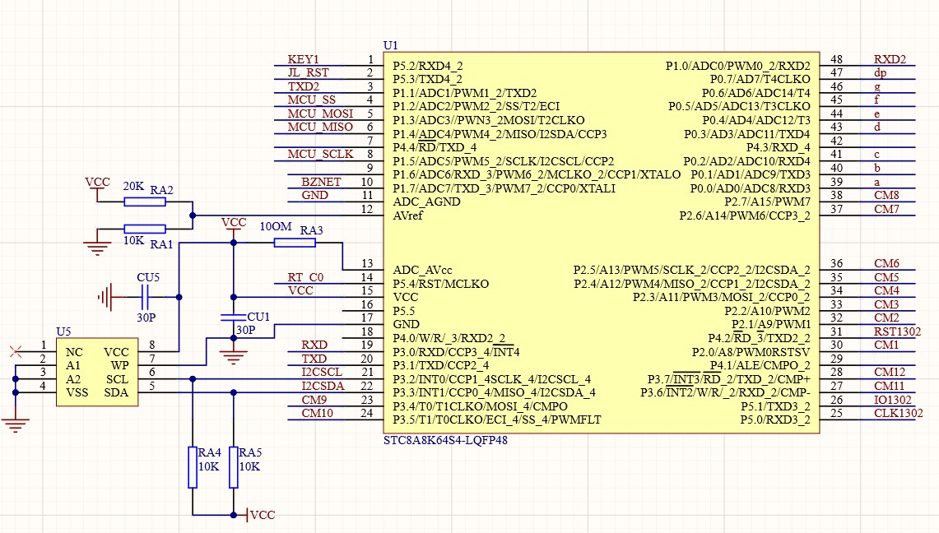
Task: Select the ground symbol below CU1
Action: (x=234, y=356)
